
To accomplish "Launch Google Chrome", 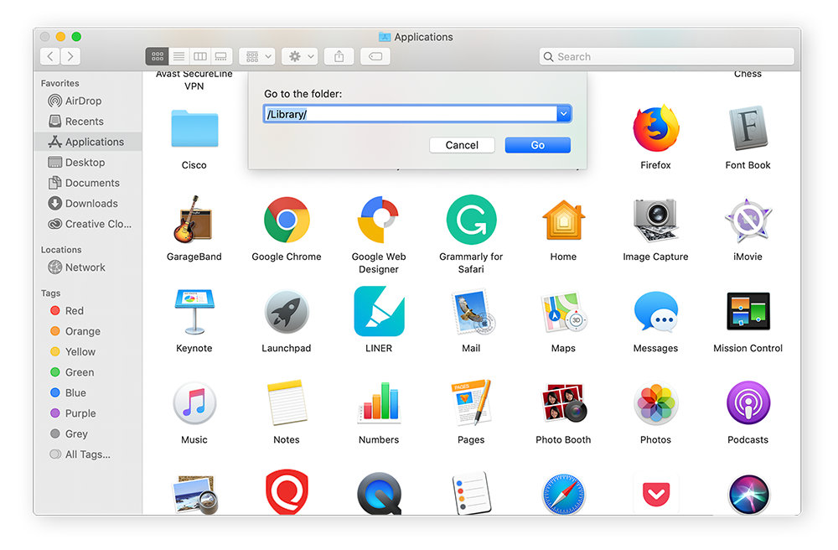I will (286, 221).
